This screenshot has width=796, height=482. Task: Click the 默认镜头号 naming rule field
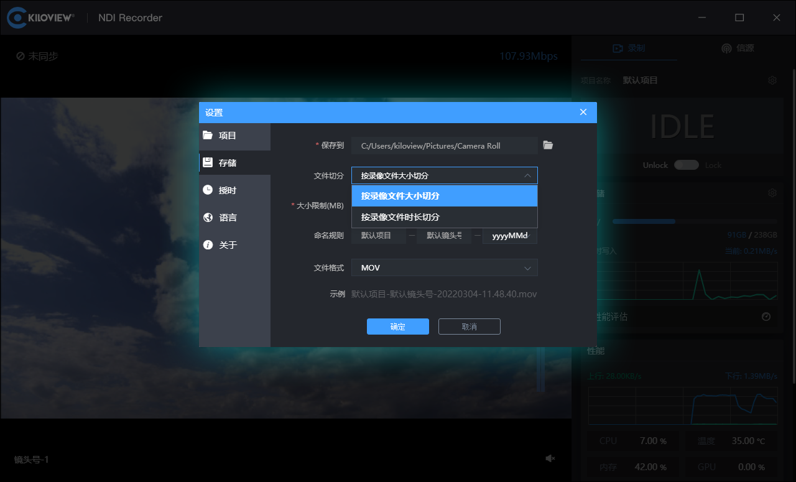444,236
